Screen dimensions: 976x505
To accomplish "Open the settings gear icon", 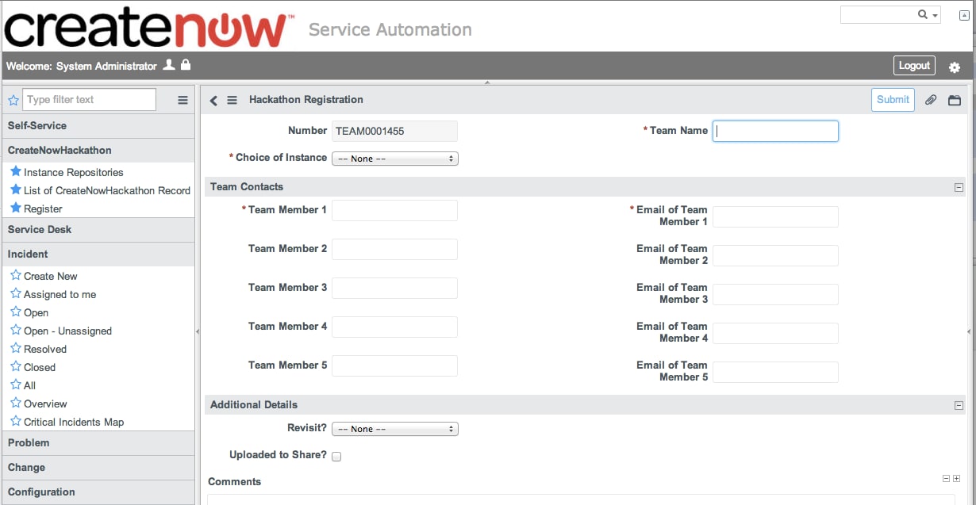I will pyautogui.click(x=954, y=67).
